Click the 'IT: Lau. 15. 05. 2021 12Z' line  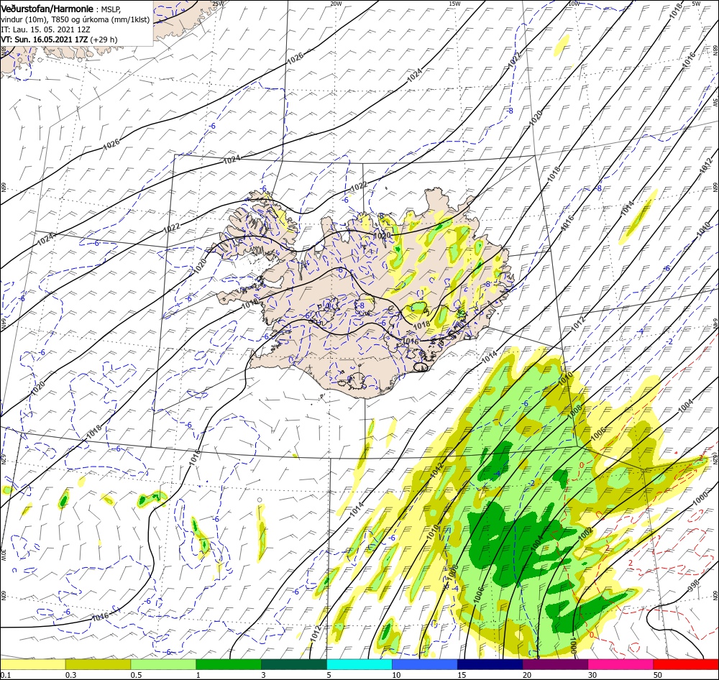[45, 29]
